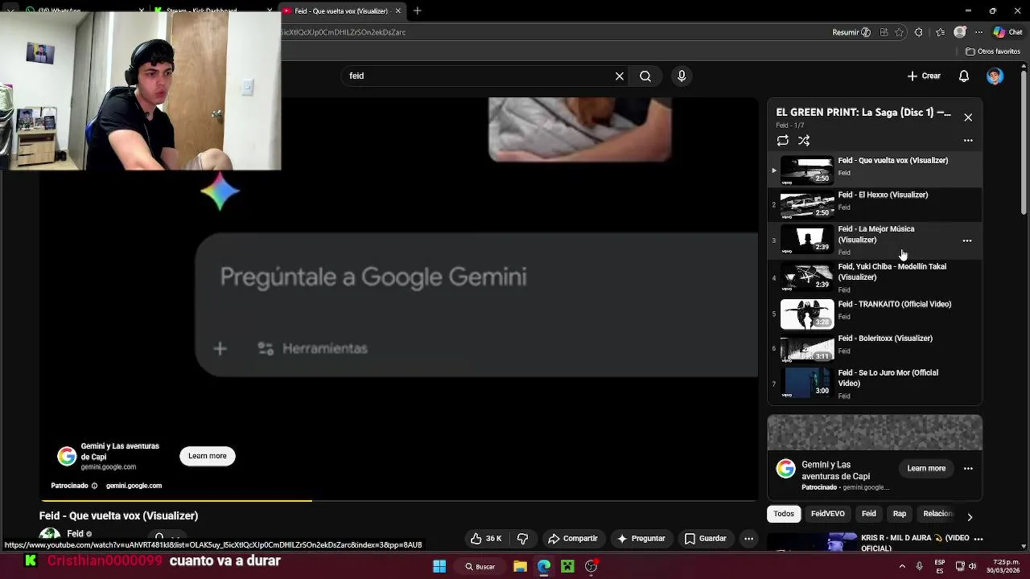Open the Minecraft taskbar icon
The width and height of the screenshot is (1030, 579).
[x=567, y=566]
